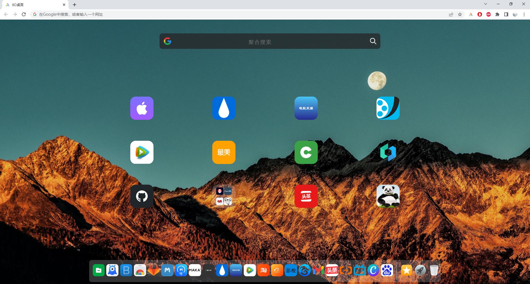Open a new browser tab
The height and width of the screenshot is (284, 530).
coord(75,5)
